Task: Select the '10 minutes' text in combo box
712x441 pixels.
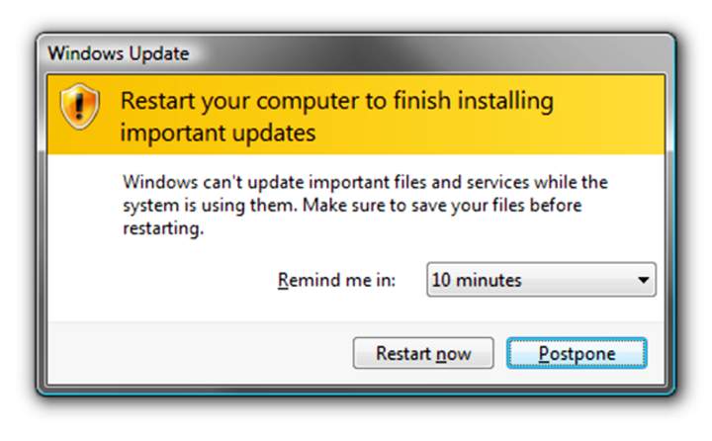Action: click(x=477, y=280)
